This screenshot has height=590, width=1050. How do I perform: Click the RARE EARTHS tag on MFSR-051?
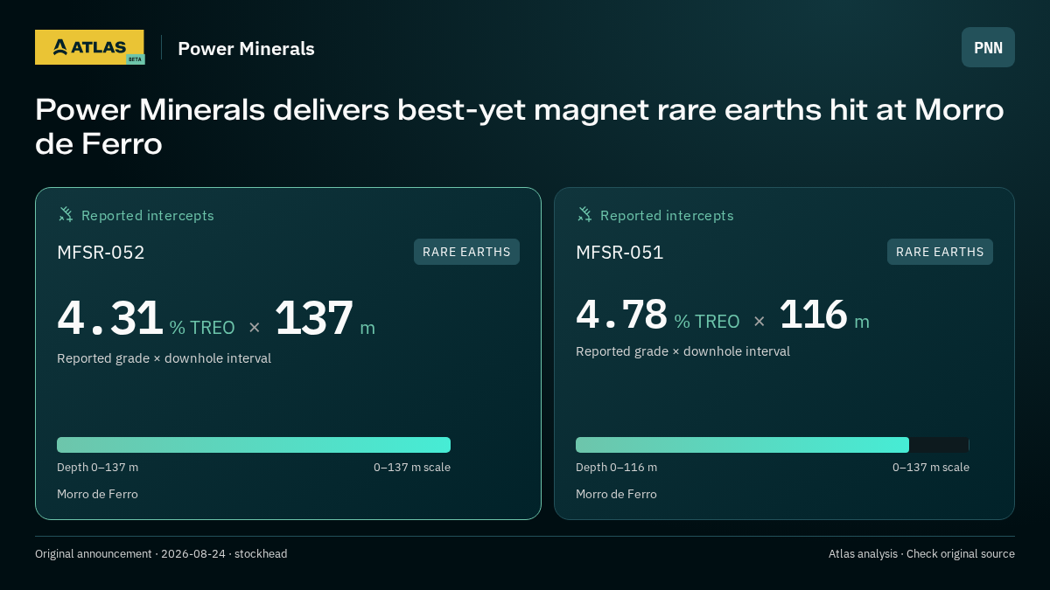coord(940,252)
